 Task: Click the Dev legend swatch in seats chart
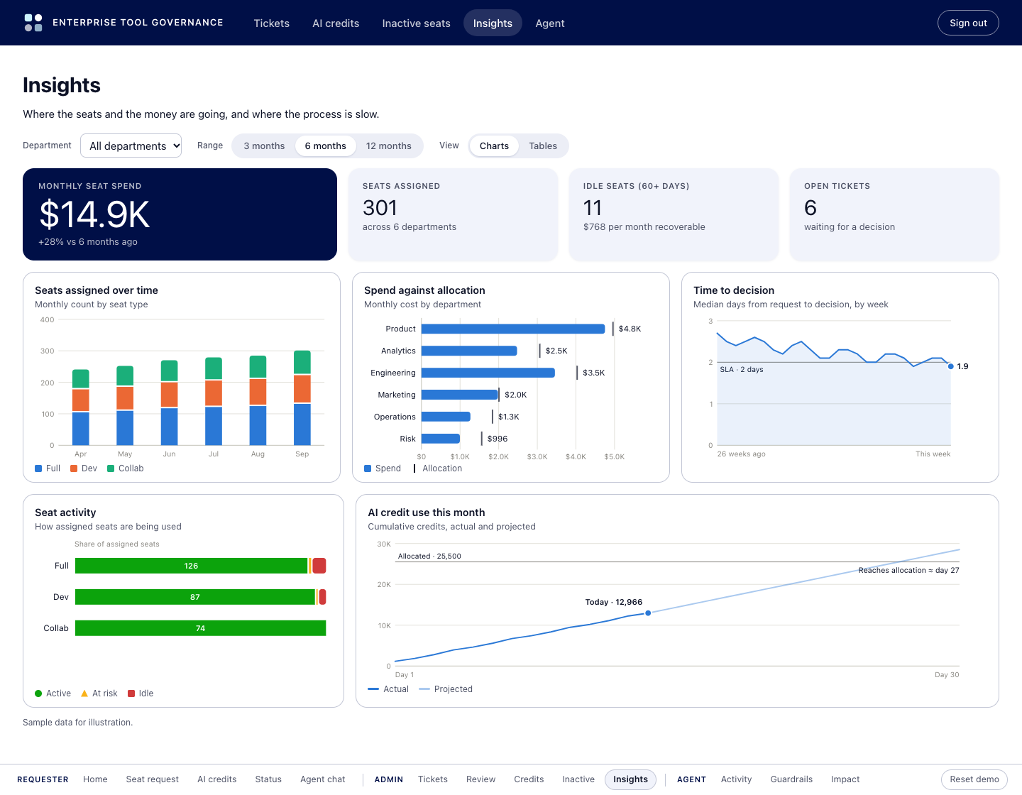[74, 468]
